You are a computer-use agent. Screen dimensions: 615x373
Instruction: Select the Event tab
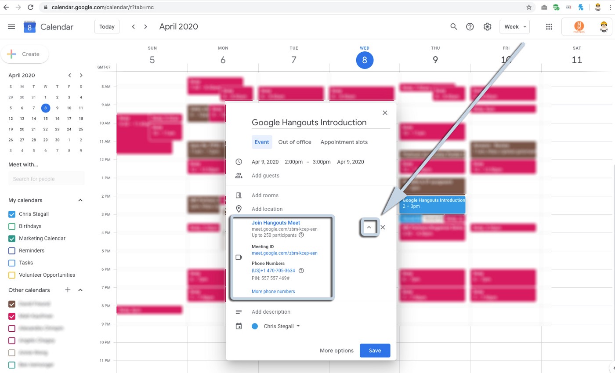point(262,142)
